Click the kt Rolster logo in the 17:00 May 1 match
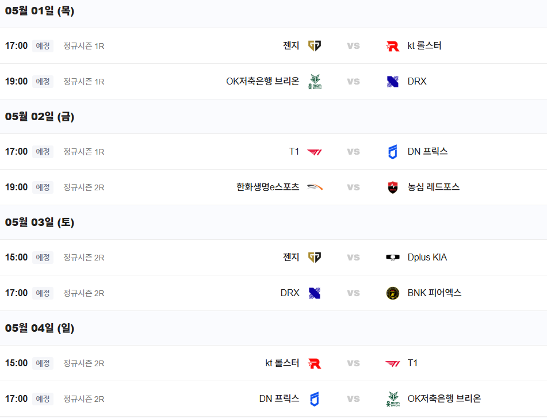The width and height of the screenshot is (547, 418). coord(393,46)
